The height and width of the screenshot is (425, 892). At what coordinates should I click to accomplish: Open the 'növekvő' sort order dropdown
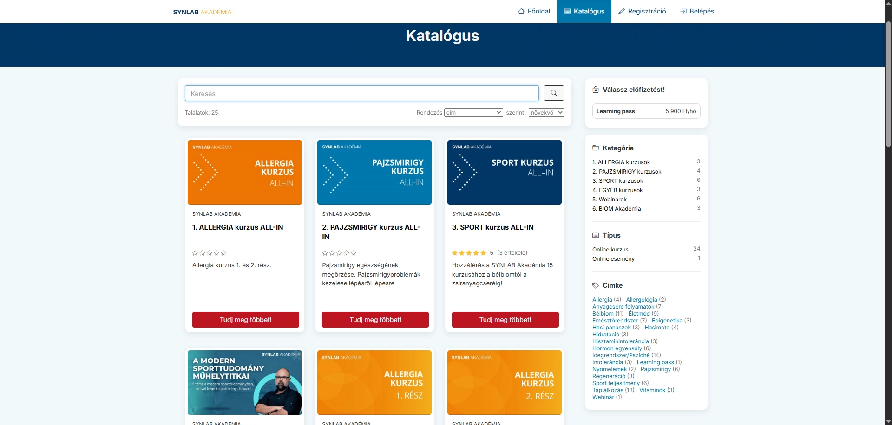[x=546, y=113]
